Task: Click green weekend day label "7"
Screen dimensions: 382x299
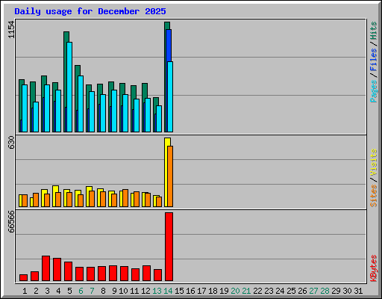Action: pyautogui.click(x=92, y=291)
